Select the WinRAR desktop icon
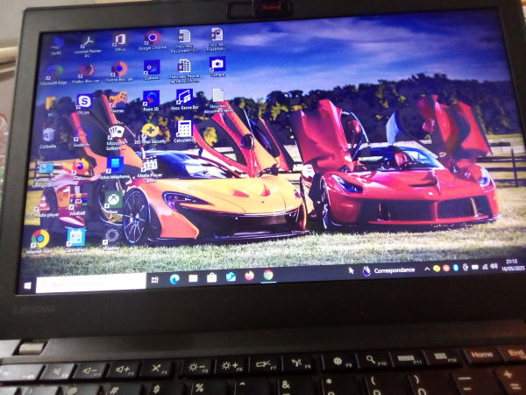526x395 pixels. 77,201
